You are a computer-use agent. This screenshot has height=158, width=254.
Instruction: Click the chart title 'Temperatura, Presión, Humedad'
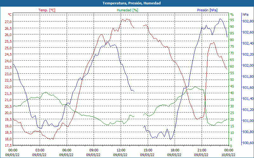[x=131, y=3]
